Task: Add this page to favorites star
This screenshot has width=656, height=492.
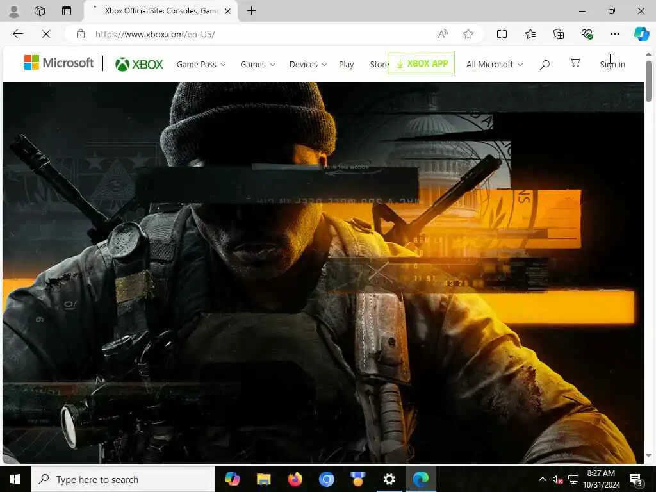Action: point(468,34)
